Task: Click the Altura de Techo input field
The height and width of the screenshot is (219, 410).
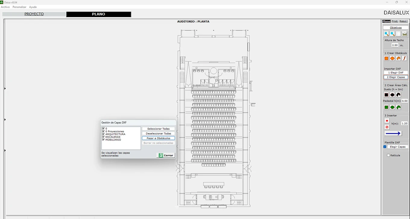Action: [395, 45]
